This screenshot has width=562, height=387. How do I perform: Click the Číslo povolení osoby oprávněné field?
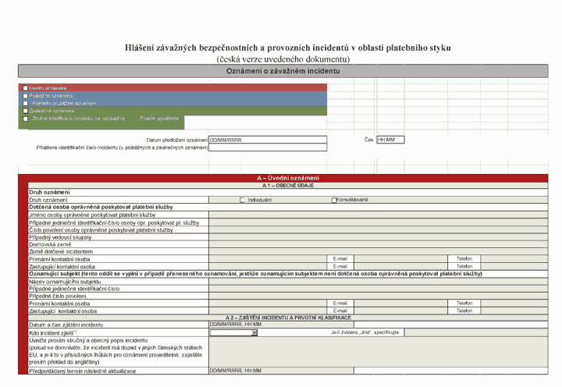pos(378,229)
